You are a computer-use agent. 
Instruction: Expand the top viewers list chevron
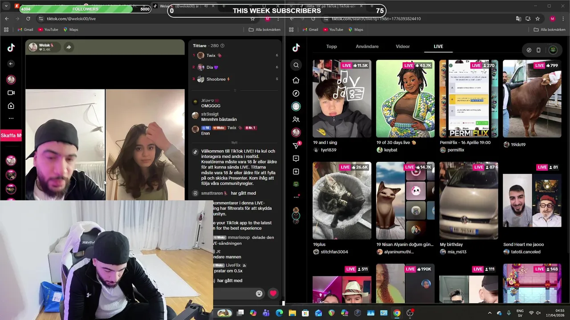(235, 90)
